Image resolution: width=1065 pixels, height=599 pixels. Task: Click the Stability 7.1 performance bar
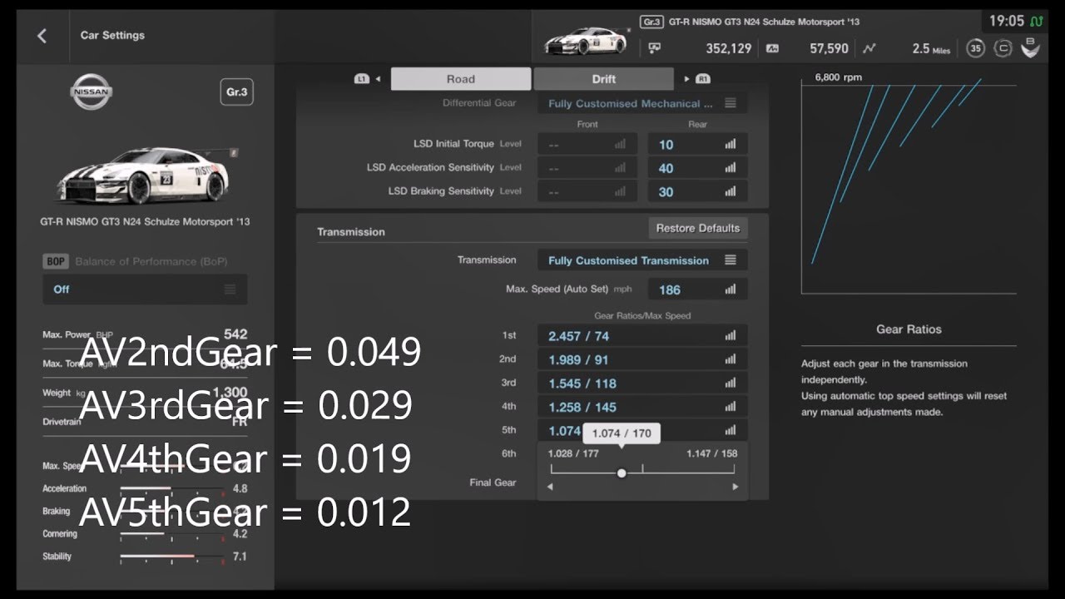(172, 556)
